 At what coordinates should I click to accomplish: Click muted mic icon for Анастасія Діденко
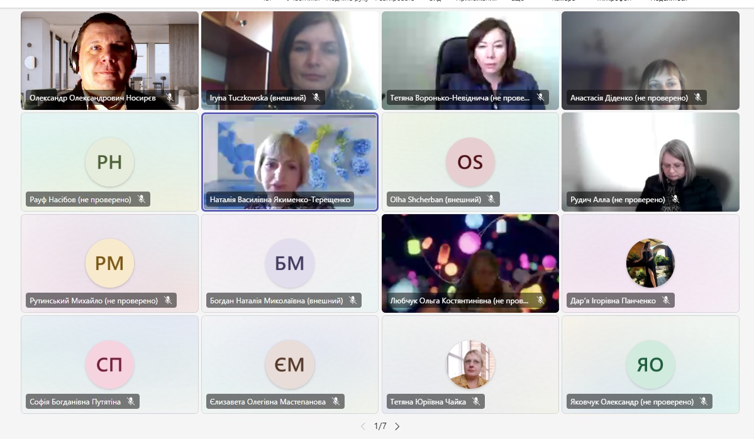point(698,97)
